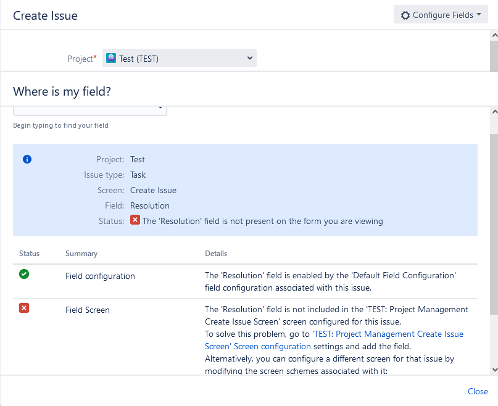Click the red X icon beside Resolution status
The width and height of the screenshot is (498, 406).
click(135, 221)
